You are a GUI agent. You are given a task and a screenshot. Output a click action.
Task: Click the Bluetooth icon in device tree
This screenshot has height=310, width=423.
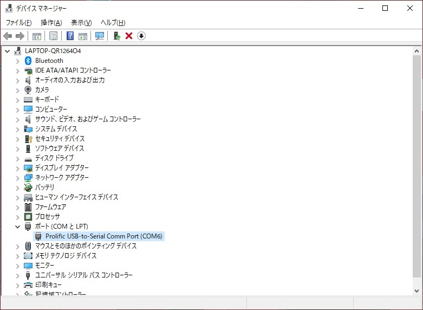click(29, 61)
